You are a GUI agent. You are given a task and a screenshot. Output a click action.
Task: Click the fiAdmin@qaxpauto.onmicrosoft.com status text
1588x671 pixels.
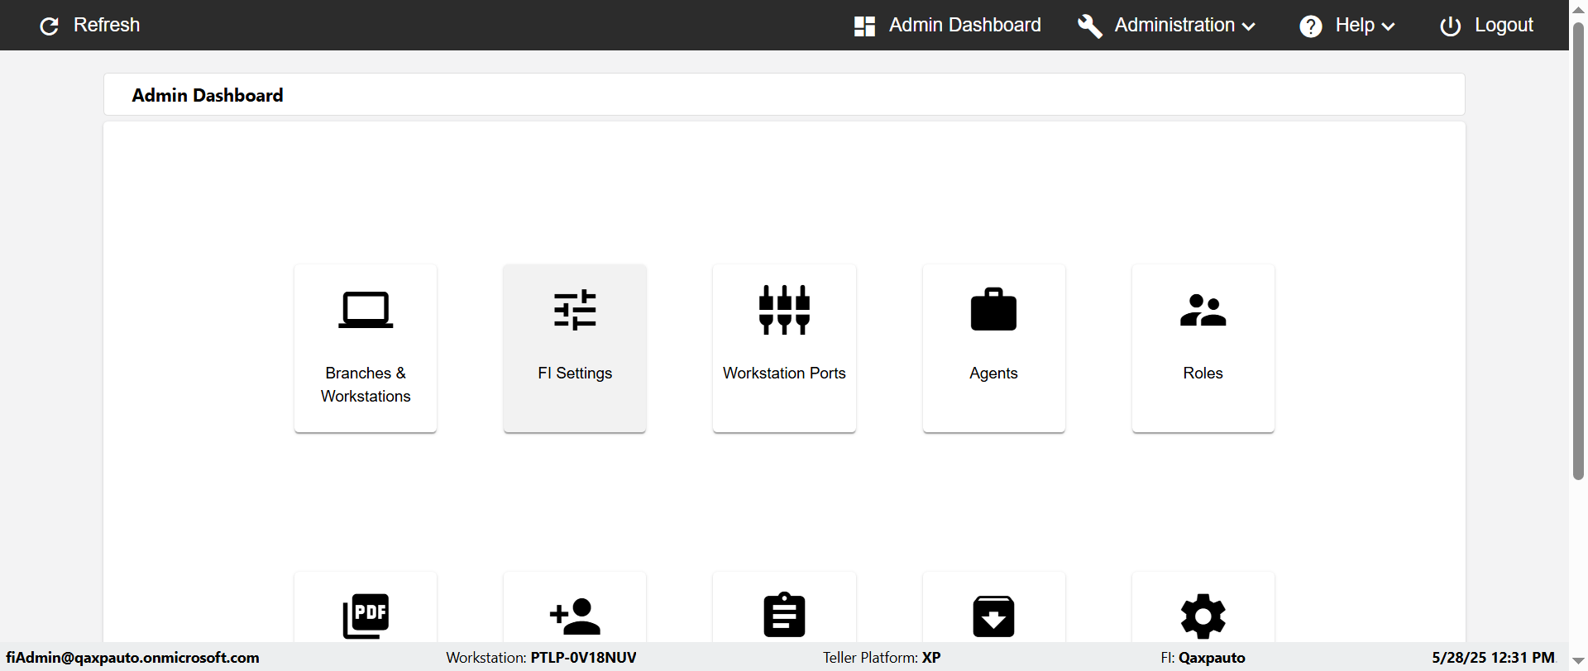133,658
